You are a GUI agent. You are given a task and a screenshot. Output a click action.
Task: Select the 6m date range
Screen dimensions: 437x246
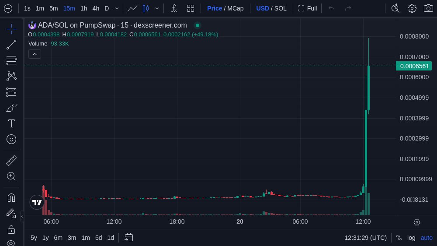coord(58,238)
